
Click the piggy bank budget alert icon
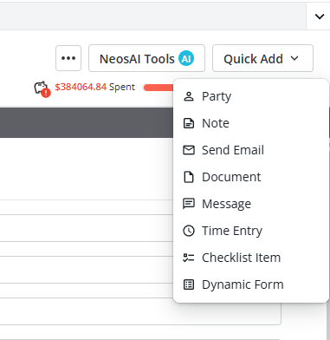point(42,88)
